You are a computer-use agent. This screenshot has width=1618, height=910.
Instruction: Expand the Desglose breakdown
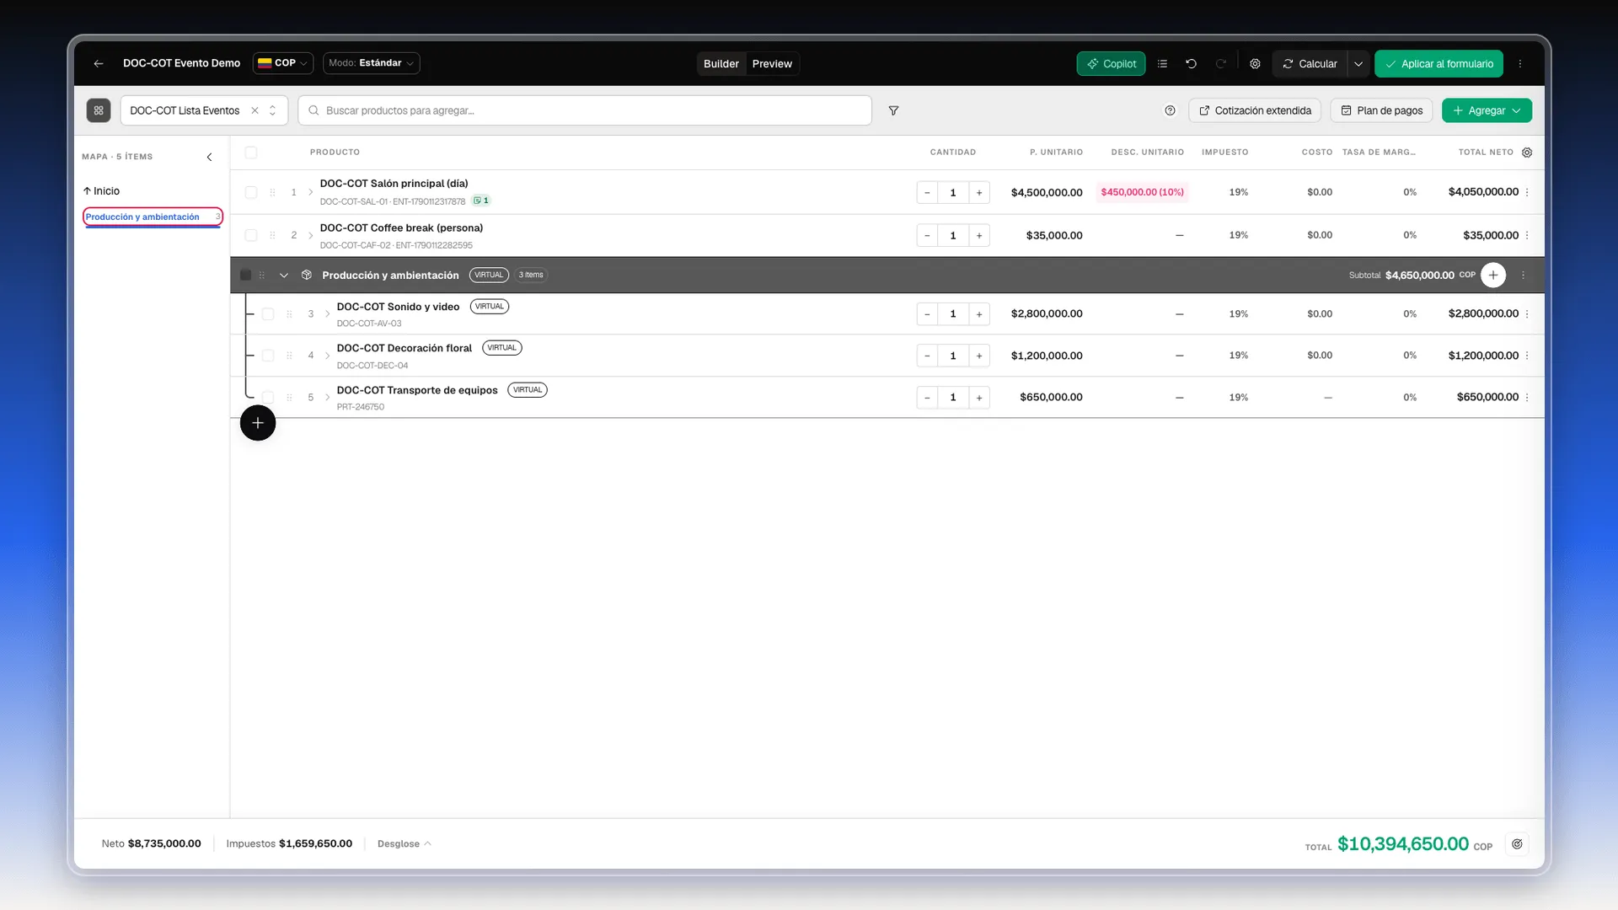404,843
